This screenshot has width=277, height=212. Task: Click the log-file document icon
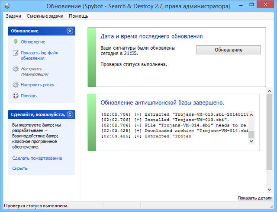(16, 53)
